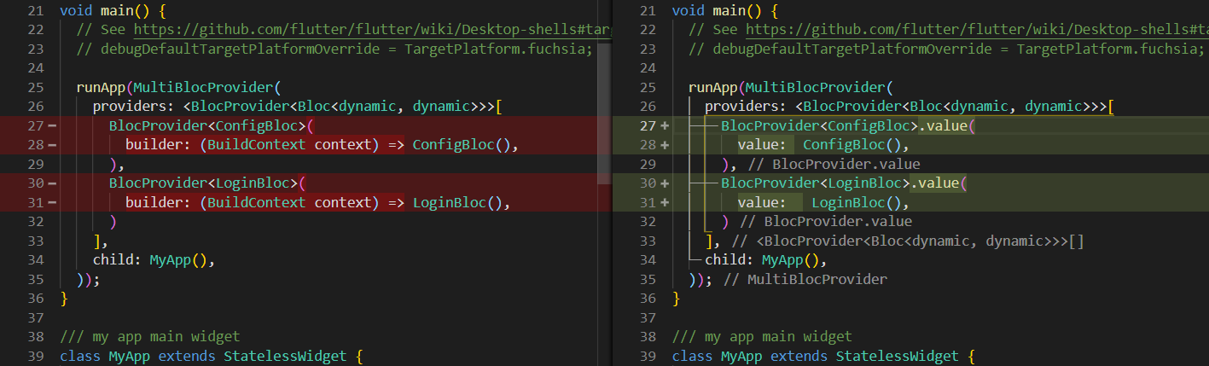Click 'class MyApp extends StatelessWidget' in right pane
This screenshot has height=366, width=1209.
pyautogui.click(x=815, y=356)
